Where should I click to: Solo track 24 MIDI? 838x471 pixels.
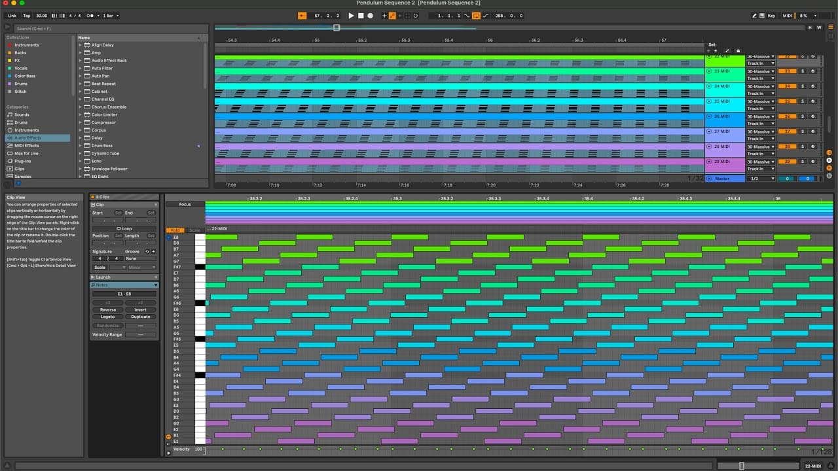pos(802,86)
